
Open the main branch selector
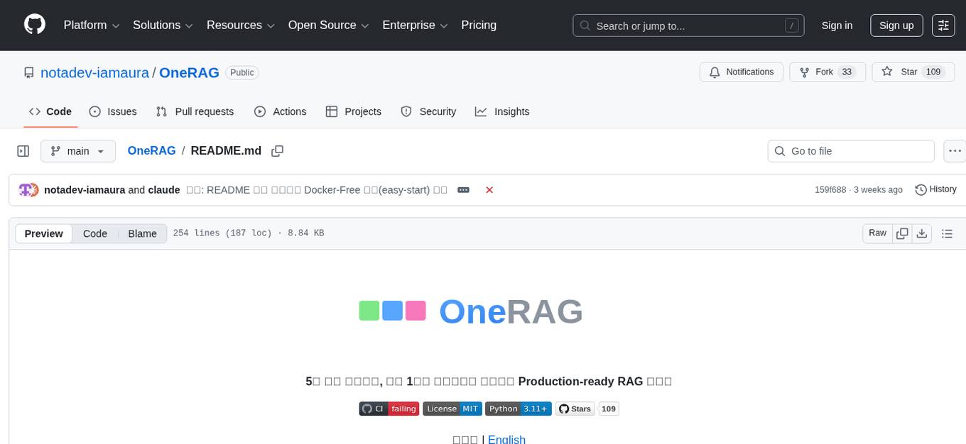pyautogui.click(x=77, y=150)
